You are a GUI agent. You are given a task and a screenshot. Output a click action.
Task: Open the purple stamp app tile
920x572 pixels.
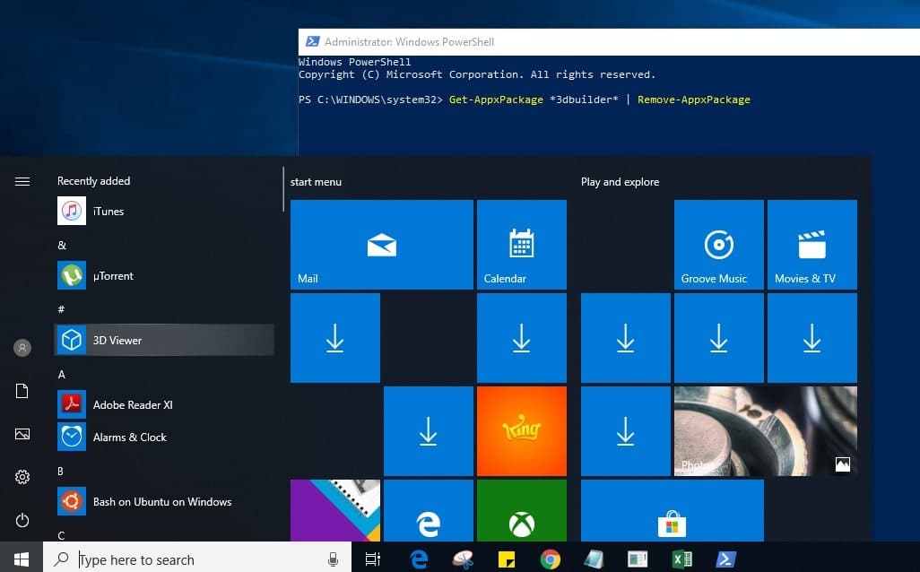pos(335,510)
